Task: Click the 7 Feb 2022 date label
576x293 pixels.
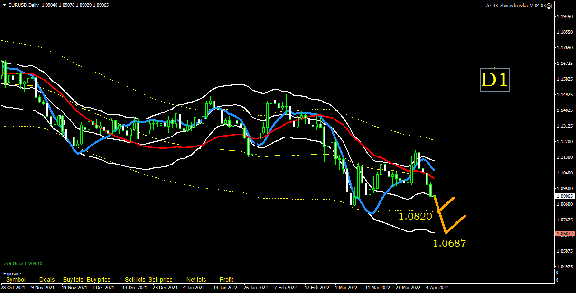Action: coord(286,288)
